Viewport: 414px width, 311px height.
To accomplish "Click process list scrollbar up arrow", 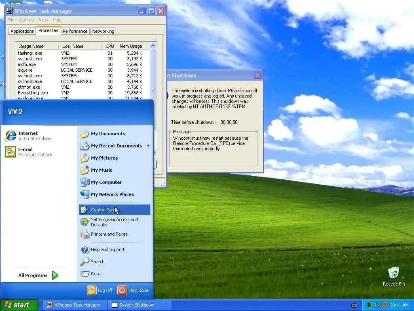I will pos(153,45).
